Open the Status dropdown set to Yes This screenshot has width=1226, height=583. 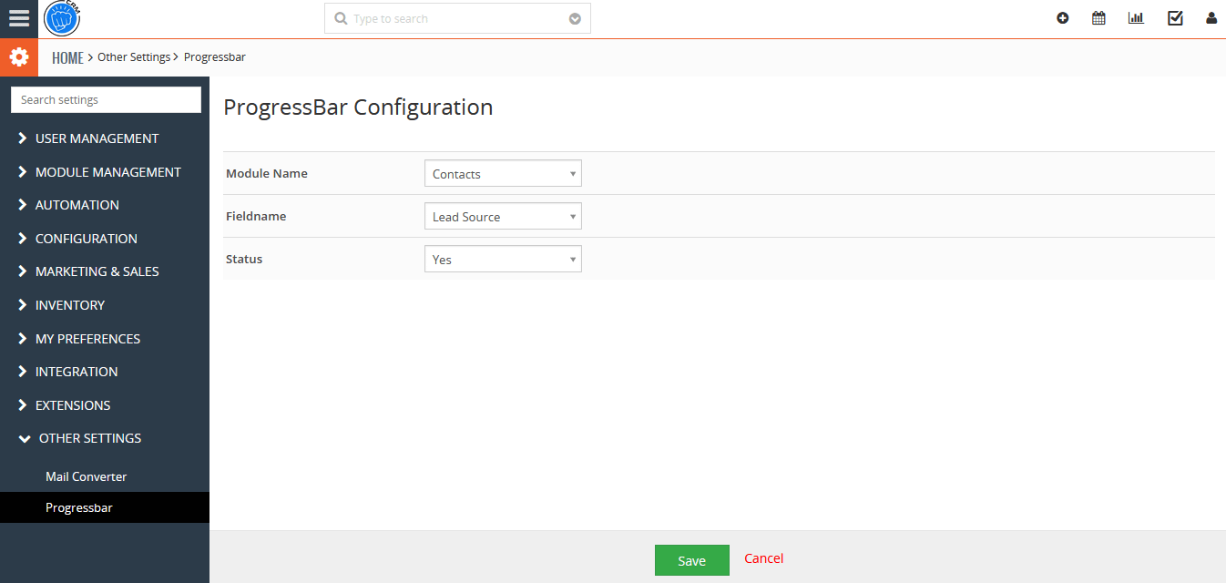[503, 260]
